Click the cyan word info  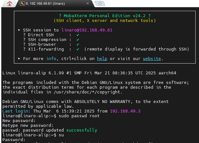(x=51, y=59)
